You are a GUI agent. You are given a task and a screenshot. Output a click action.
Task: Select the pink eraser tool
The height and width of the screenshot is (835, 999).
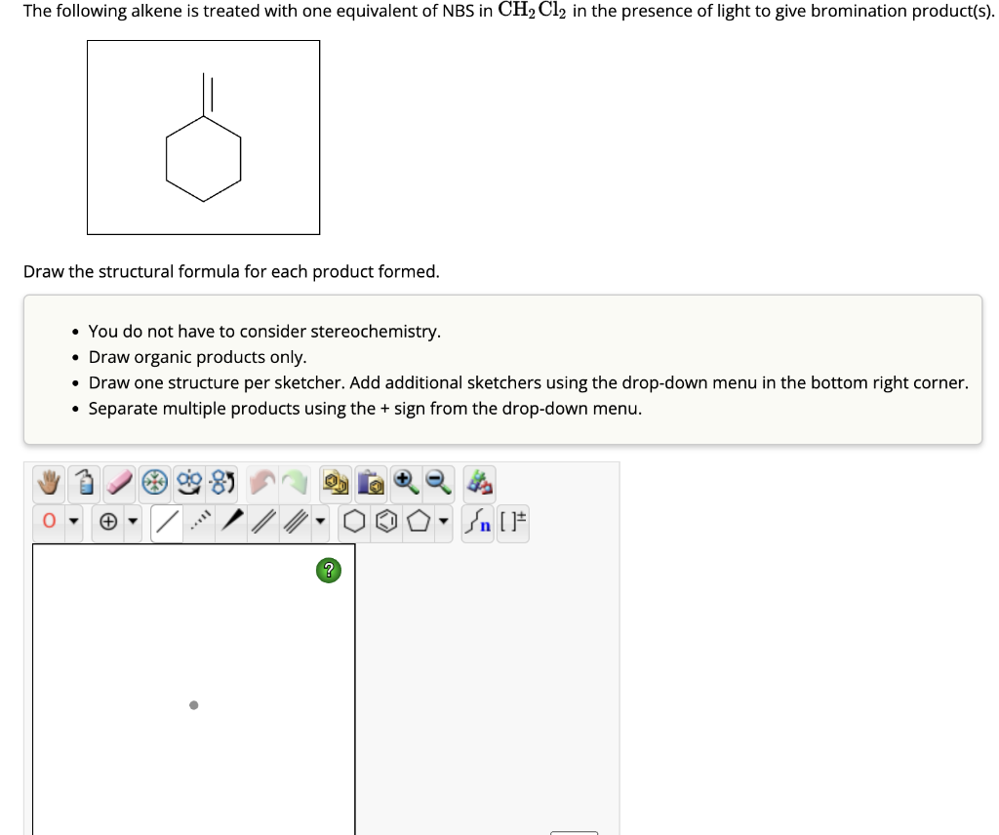coord(119,482)
